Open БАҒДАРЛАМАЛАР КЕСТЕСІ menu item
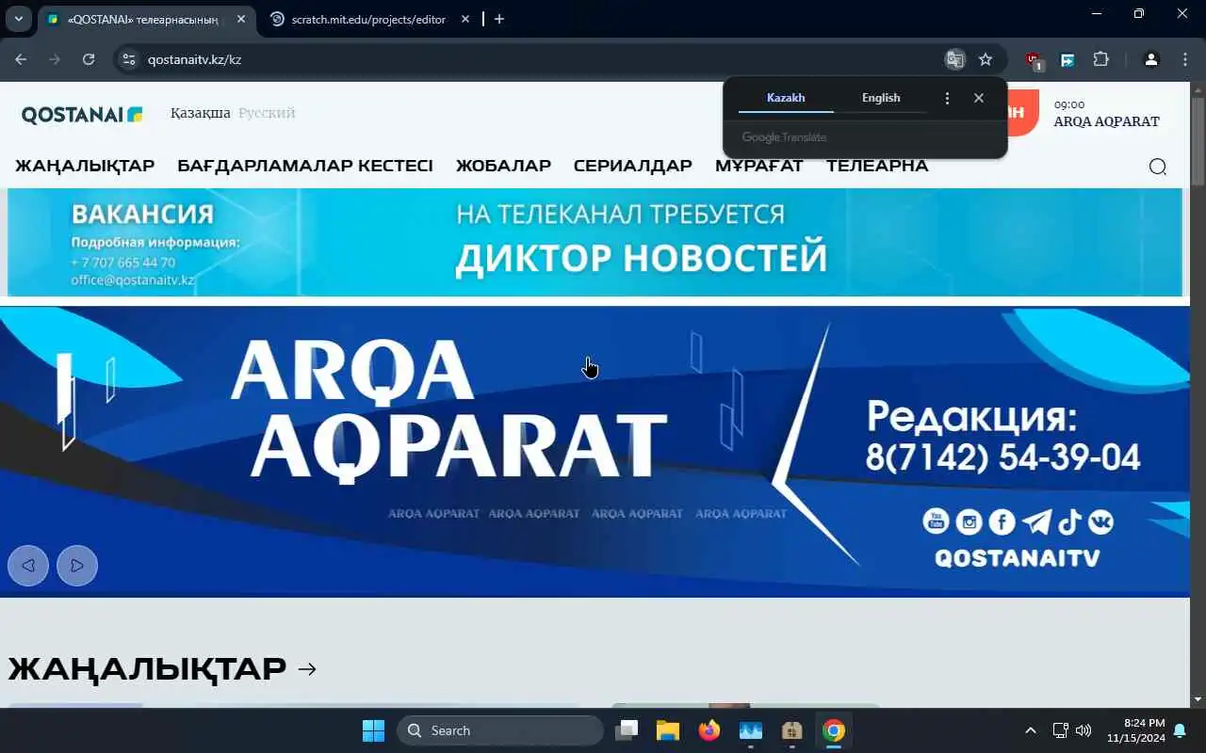The image size is (1206, 753). coord(305,166)
